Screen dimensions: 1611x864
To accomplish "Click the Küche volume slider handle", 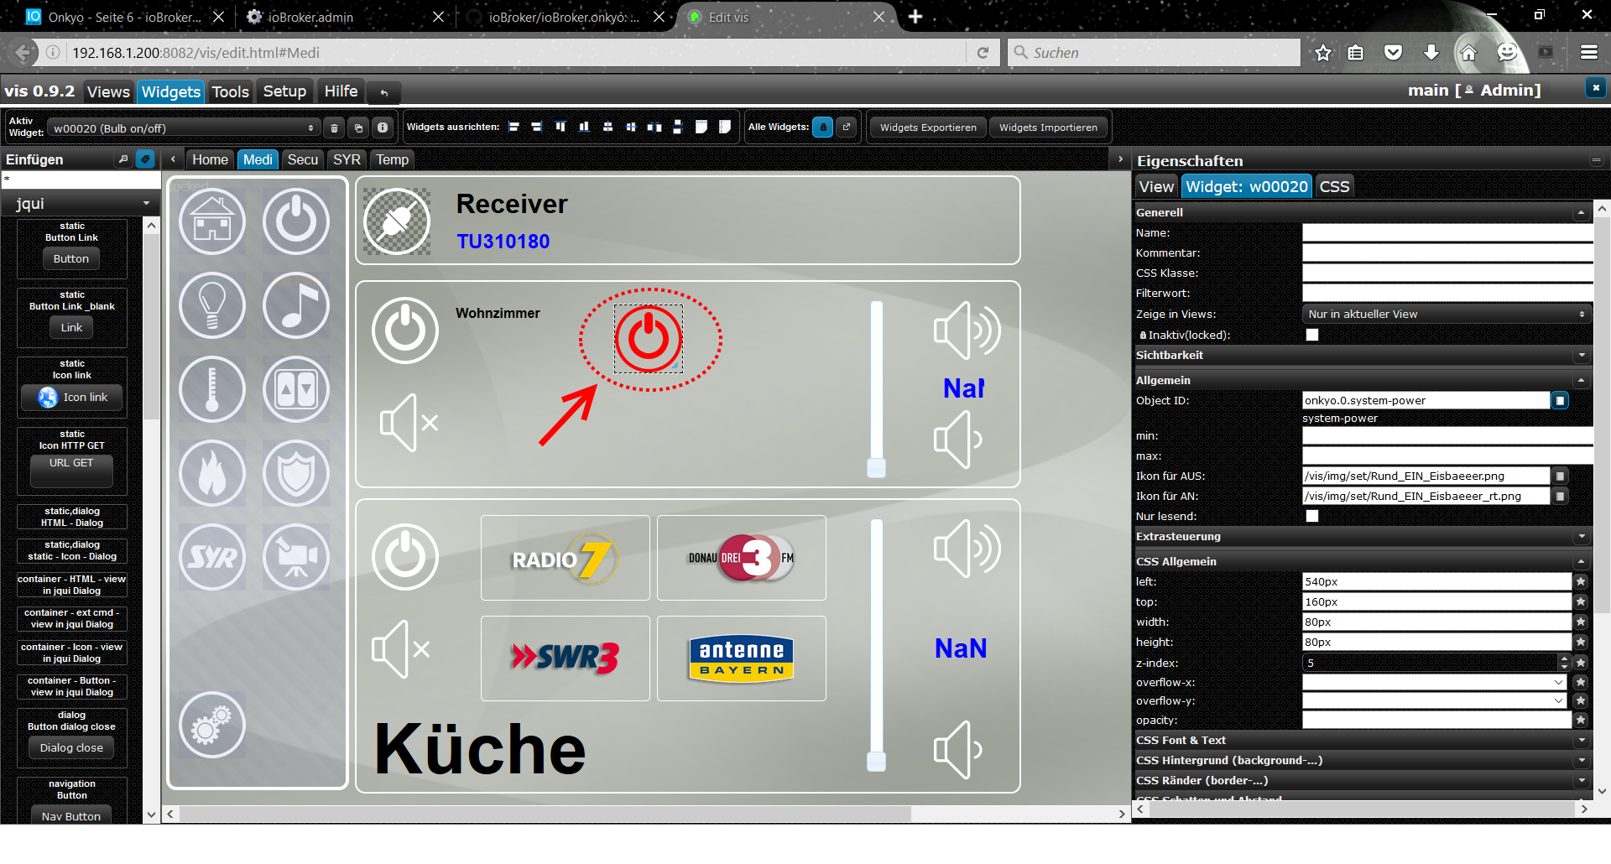I will (x=877, y=761).
